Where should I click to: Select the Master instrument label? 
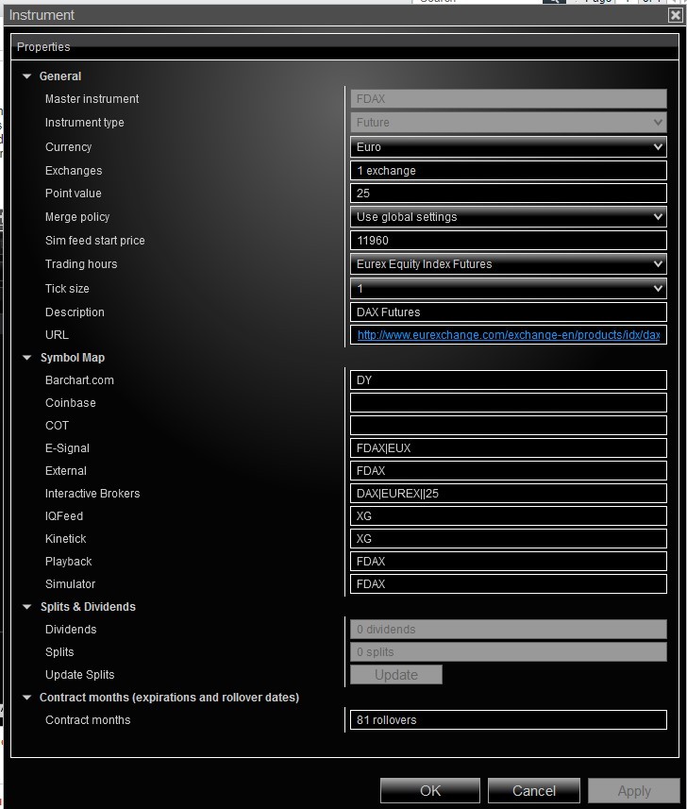tap(92, 98)
